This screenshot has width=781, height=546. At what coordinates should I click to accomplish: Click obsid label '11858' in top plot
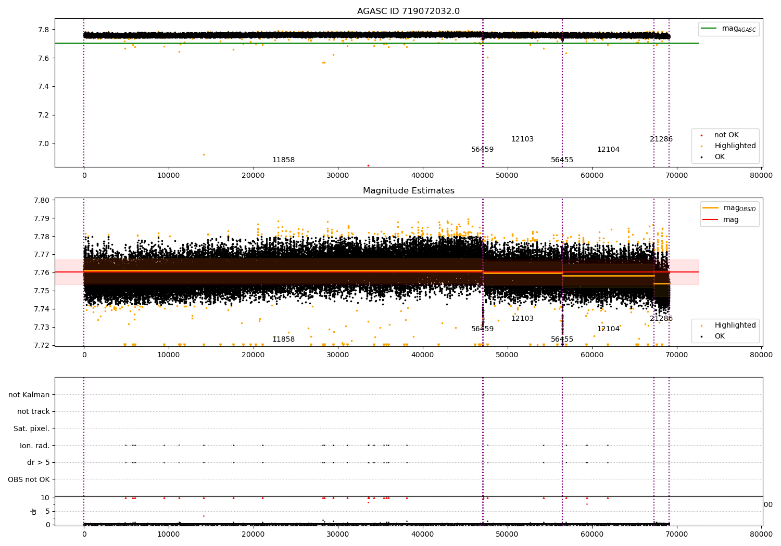pyautogui.click(x=283, y=160)
